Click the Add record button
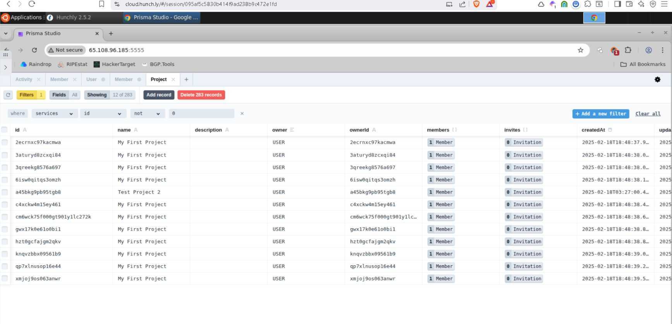672x324 pixels. [x=159, y=95]
